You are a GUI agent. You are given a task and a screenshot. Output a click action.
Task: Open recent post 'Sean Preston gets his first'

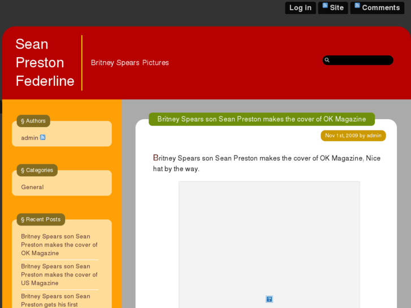click(55, 301)
